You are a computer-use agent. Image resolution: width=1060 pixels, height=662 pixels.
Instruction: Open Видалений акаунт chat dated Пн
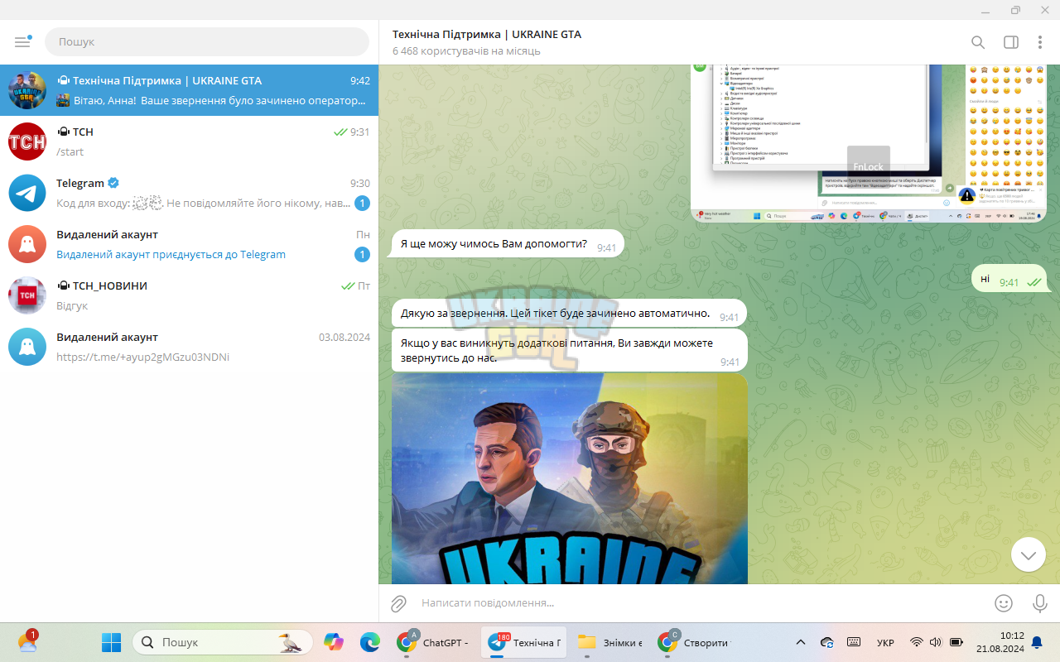pyautogui.click(x=189, y=244)
